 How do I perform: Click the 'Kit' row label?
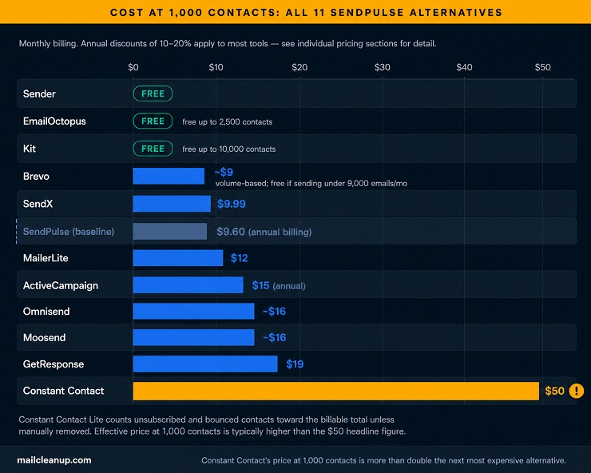30,149
